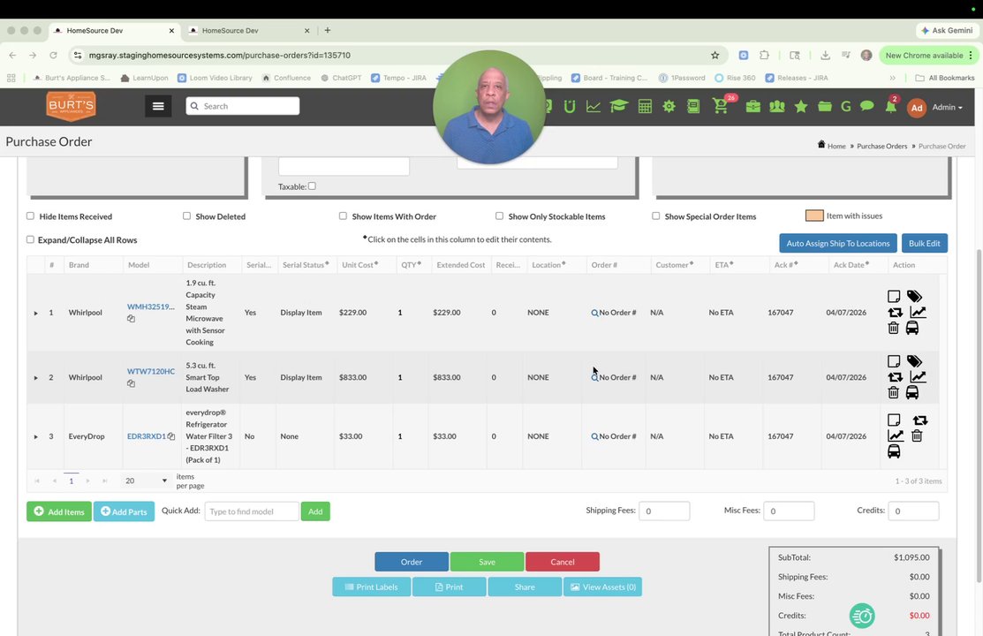This screenshot has width=983, height=636.
Task: Open the WTW7120HC model link
Action: pos(151,371)
